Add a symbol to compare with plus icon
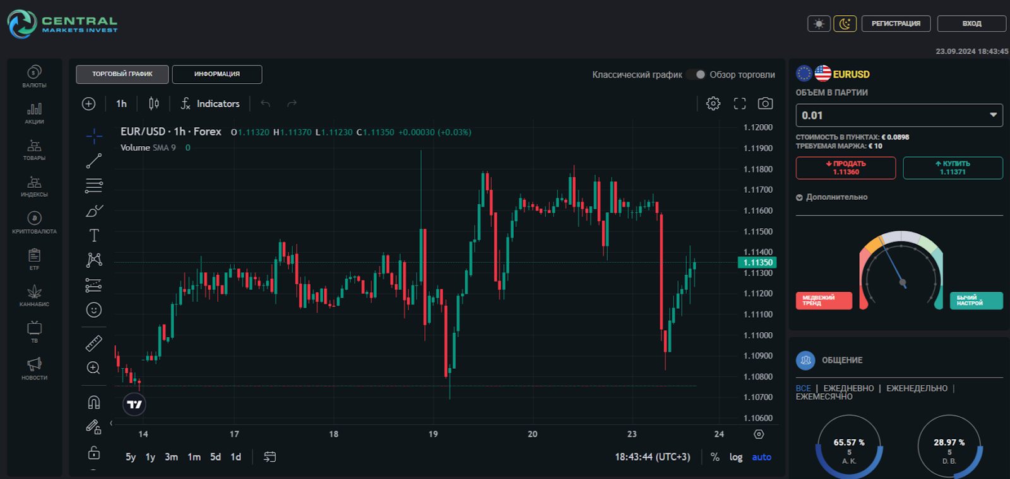1010x479 pixels. 89,103
